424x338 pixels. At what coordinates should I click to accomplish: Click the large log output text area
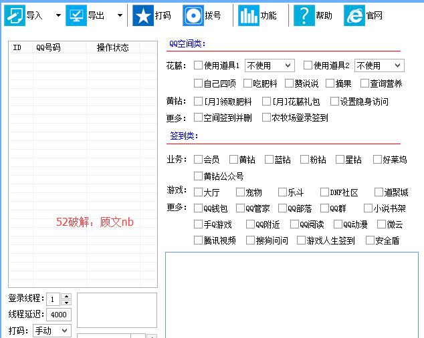292,295
